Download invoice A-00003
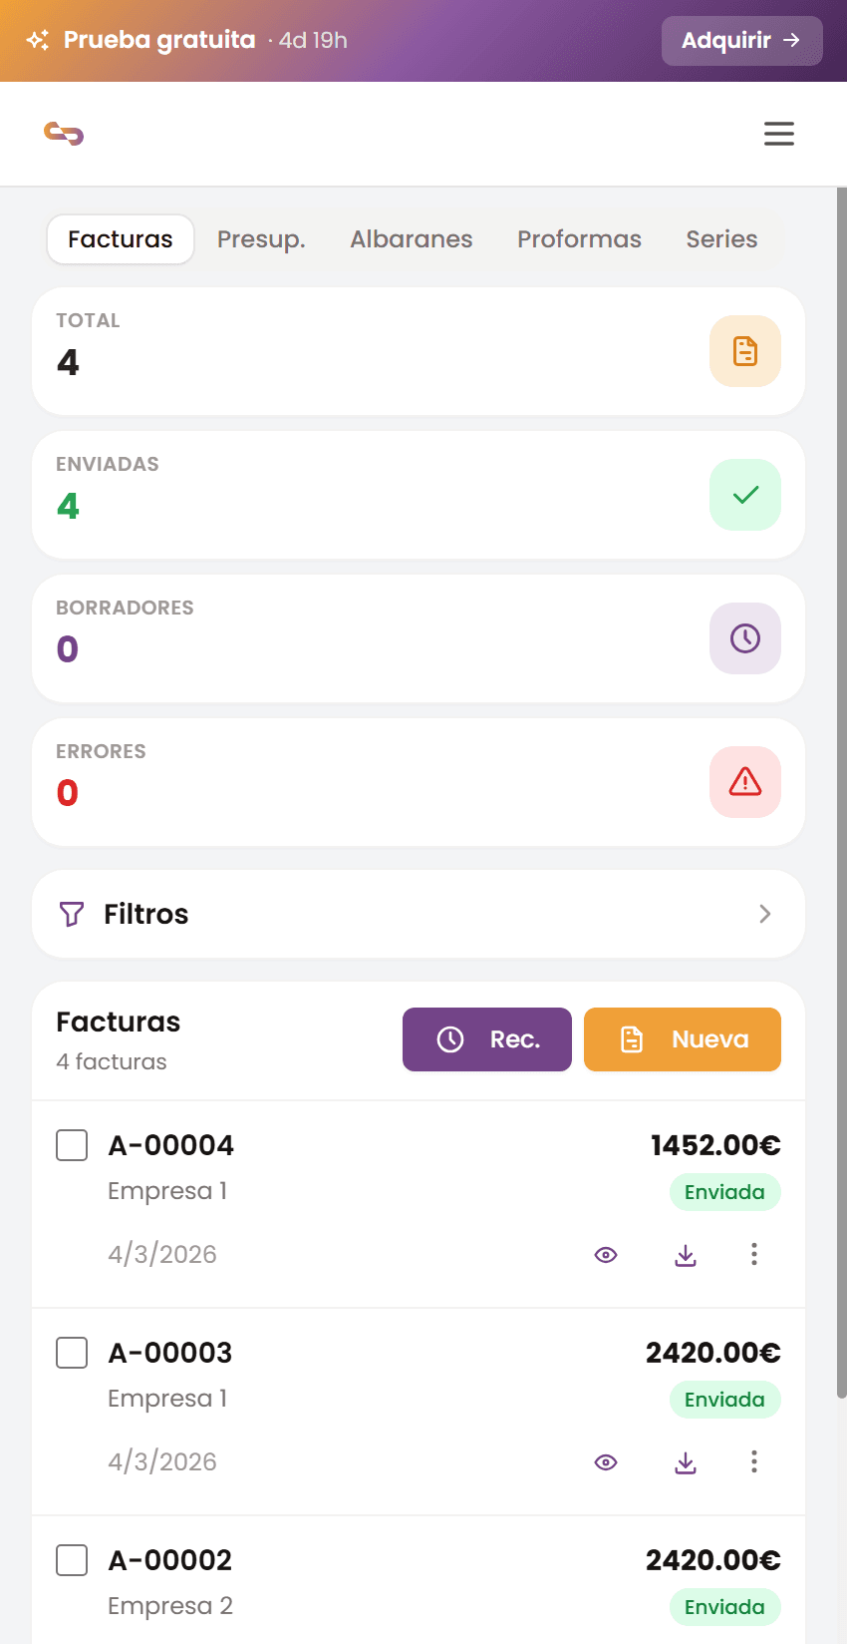Screen dimensions: 847x1644 (686, 1462)
